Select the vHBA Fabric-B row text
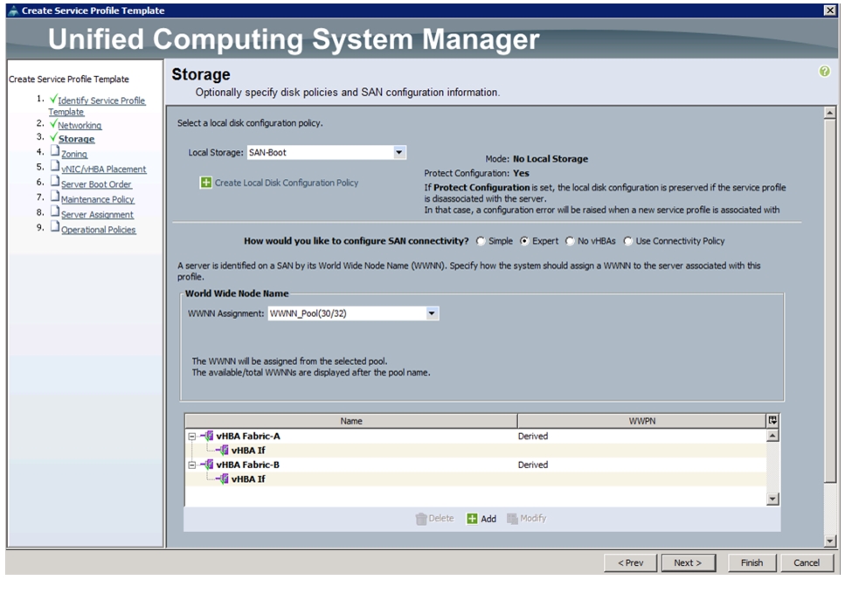The width and height of the screenshot is (845, 614). pos(248,465)
